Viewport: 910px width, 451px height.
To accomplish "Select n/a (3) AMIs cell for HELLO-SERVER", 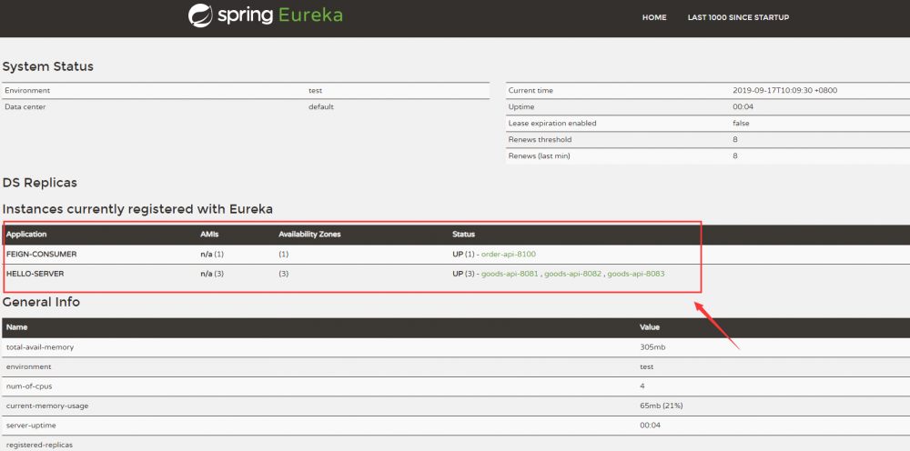I will coord(212,274).
